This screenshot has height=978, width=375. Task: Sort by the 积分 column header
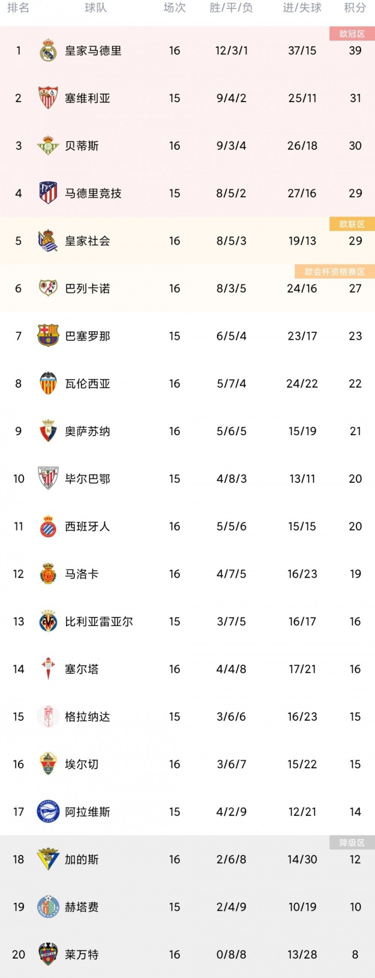pyautogui.click(x=355, y=8)
